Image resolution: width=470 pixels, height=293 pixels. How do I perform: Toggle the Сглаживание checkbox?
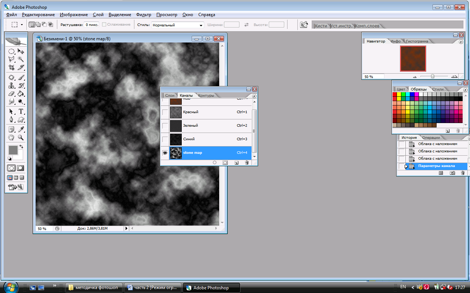pyautogui.click(x=104, y=25)
